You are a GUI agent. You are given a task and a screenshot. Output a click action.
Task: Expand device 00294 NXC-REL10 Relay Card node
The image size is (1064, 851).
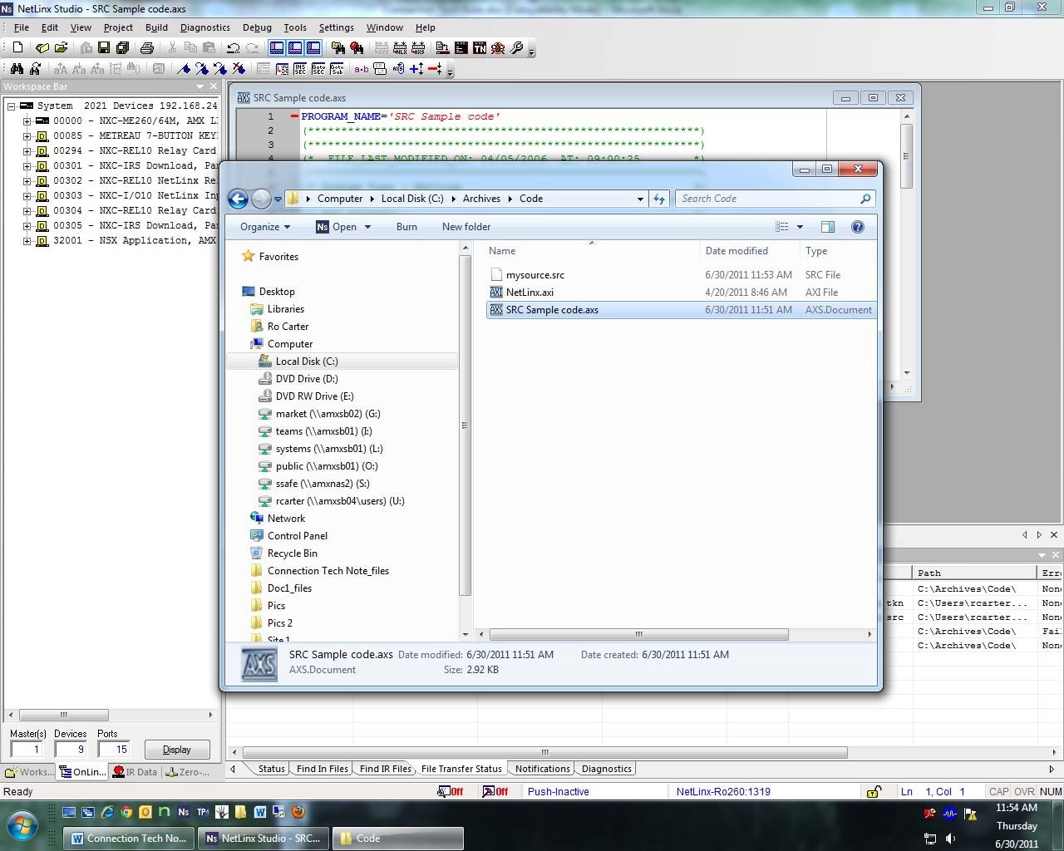[x=27, y=151]
